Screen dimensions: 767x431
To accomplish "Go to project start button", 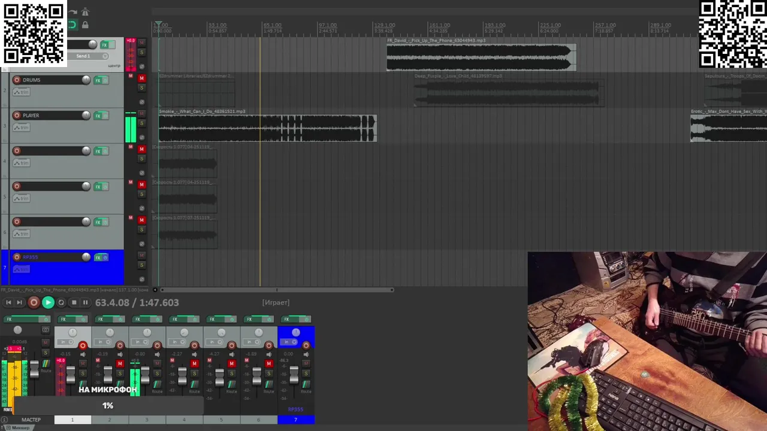I will (x=8, y=303).
